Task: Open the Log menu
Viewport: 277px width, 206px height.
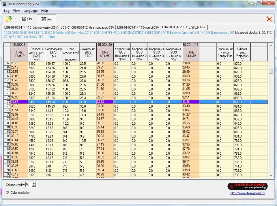Action: [x=6, y=11]
